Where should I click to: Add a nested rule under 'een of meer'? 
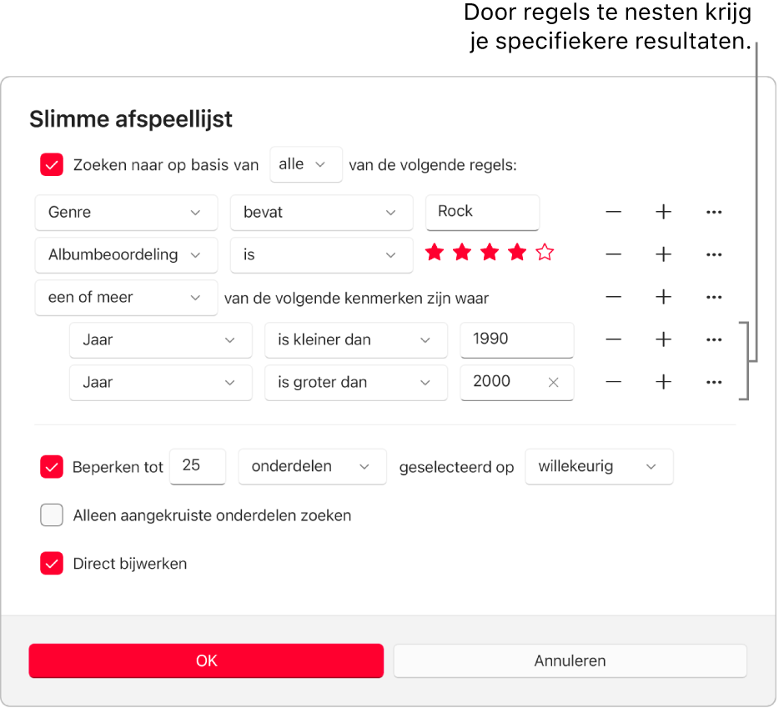pyautogui.click(x=663, y=298)
